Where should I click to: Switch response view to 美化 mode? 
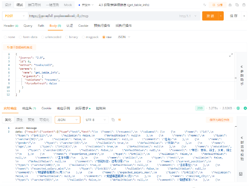pyautogui.click(x=8, y=119)
